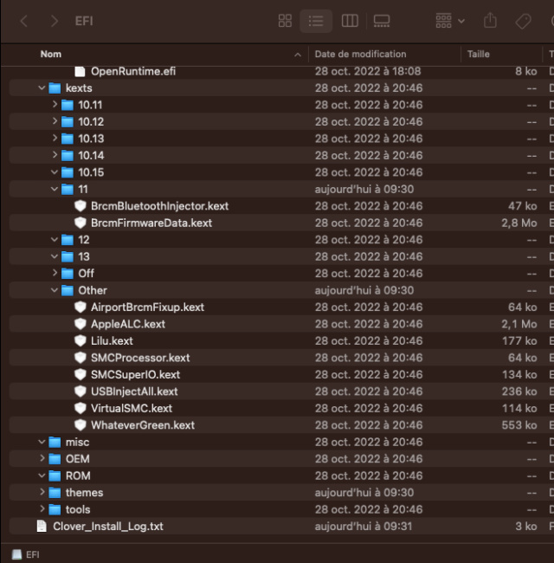Select the OpenRuntime.efi file icon
The width and height of the screenshot is (554, 563).
click(80, 71)
